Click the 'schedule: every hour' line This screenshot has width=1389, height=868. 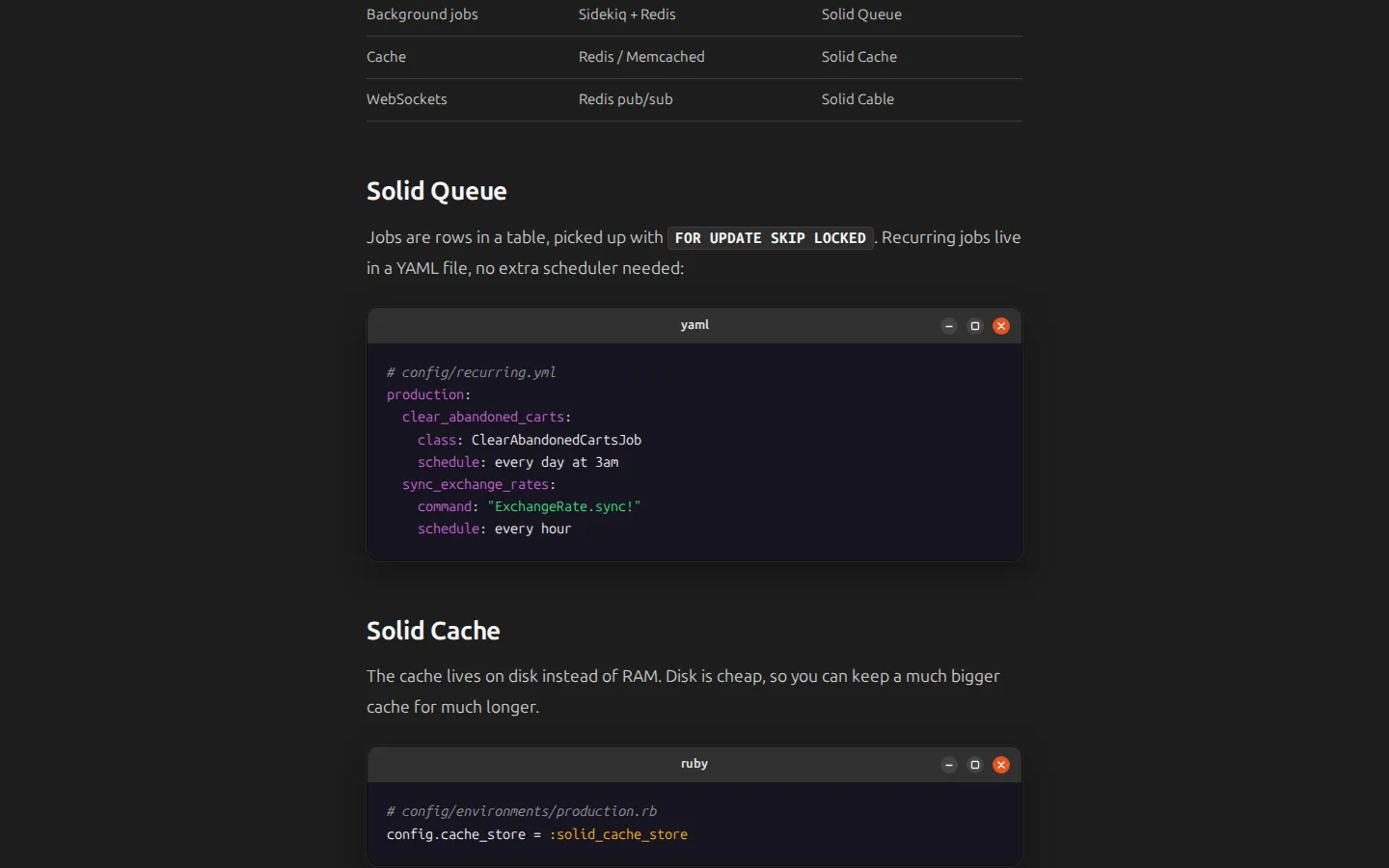pyautogui.click(x=495, y=529)
